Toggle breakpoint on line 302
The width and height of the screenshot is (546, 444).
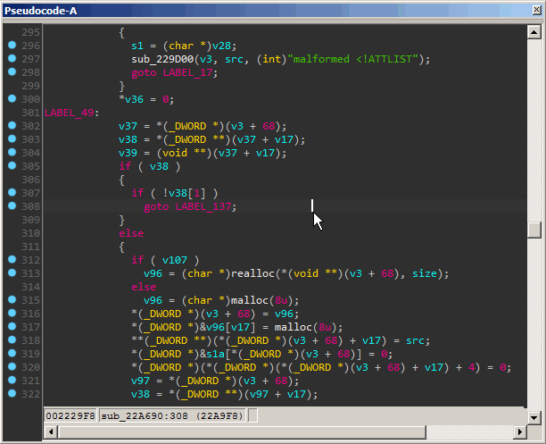click(12, 125)
